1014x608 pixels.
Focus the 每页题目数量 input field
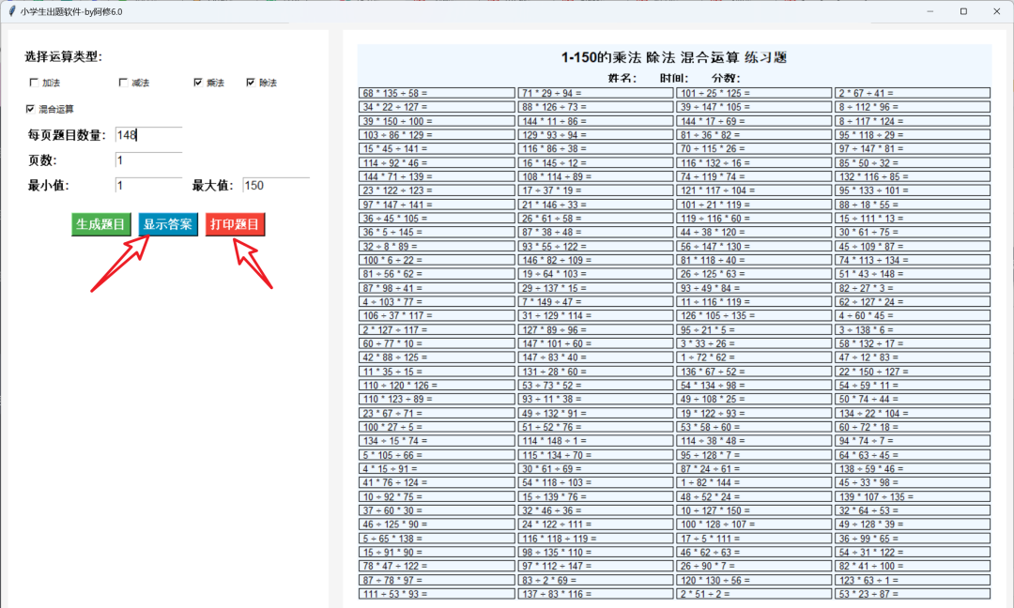pyautogui.click(x=148, y=135)
